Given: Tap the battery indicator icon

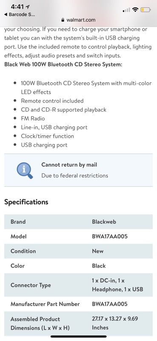Looking at the screenshot, I should [x=146, y=9].
